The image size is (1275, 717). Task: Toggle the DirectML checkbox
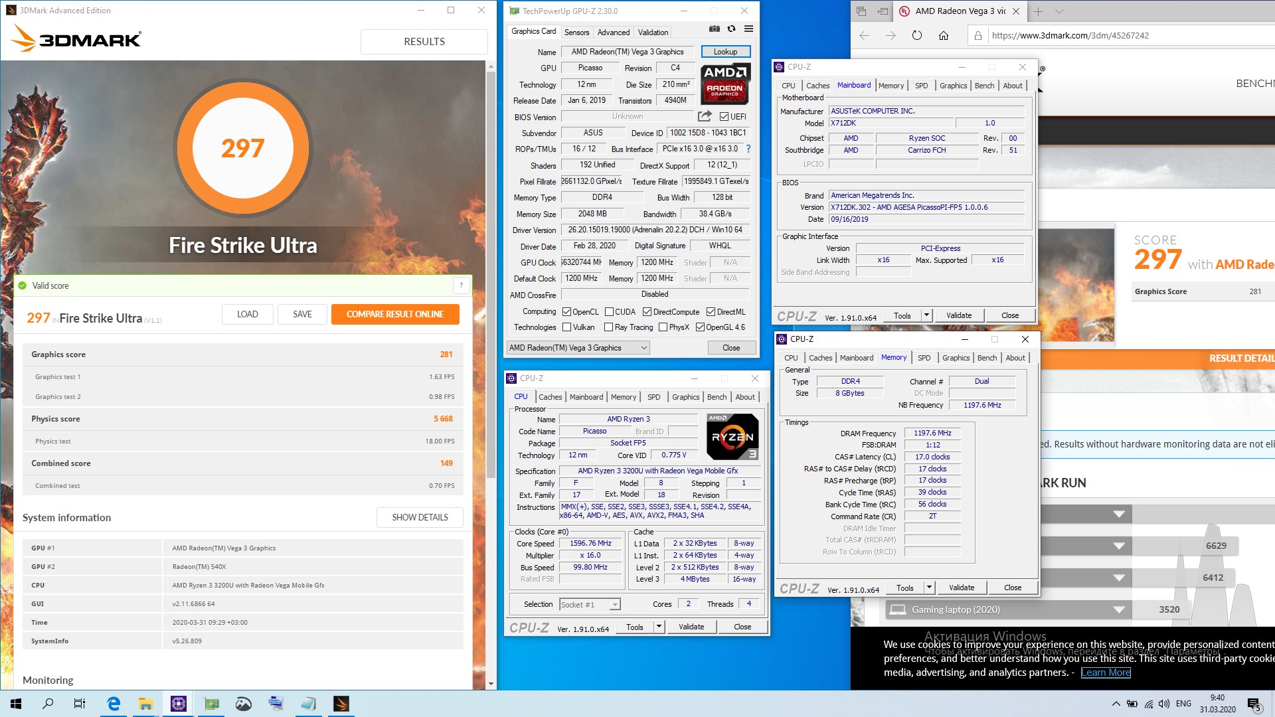pyautogui.click(x=711, y=312)
